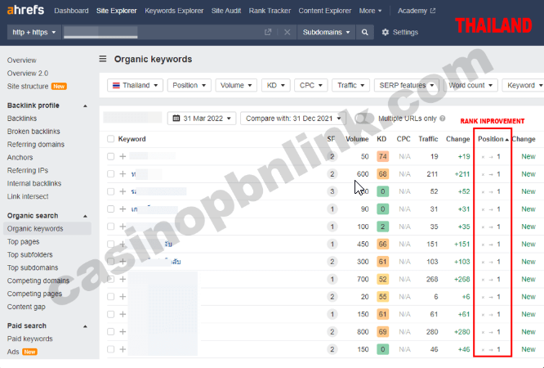Open the Volume filter dropdown

click(x=236, y=85)
